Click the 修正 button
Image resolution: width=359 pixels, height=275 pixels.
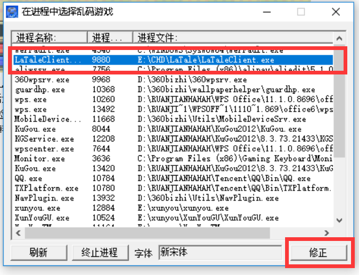[319, 253]
